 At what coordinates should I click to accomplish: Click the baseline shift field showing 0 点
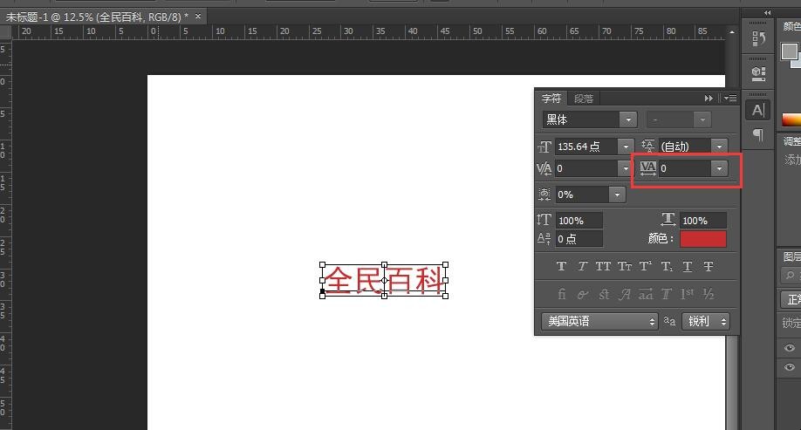pos(578,238)
